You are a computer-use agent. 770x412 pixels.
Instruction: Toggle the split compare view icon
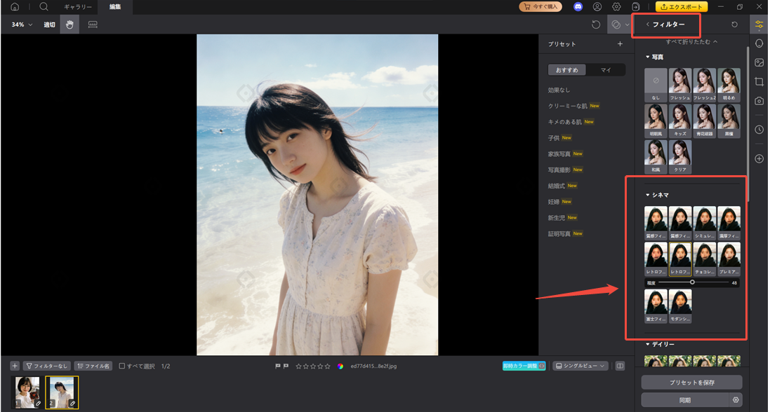(620, 366)
